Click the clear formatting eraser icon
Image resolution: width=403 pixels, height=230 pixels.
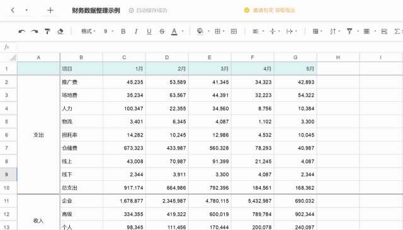60,31
